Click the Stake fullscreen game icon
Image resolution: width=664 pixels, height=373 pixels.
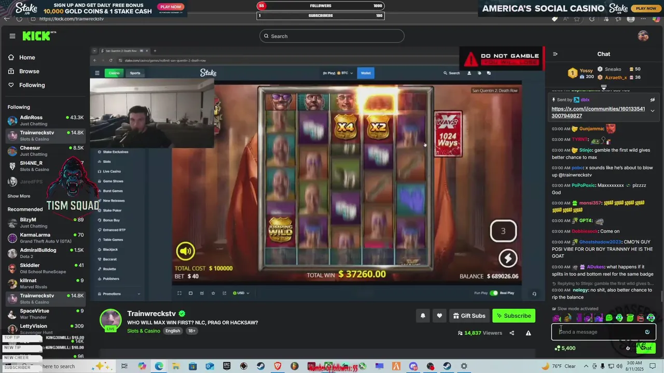(179, 293)
